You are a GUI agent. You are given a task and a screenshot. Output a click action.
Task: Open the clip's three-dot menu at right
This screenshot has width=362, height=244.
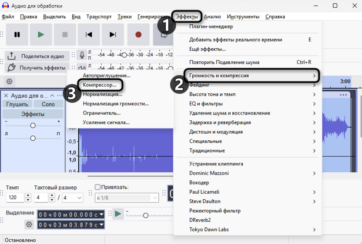[343, 95]
